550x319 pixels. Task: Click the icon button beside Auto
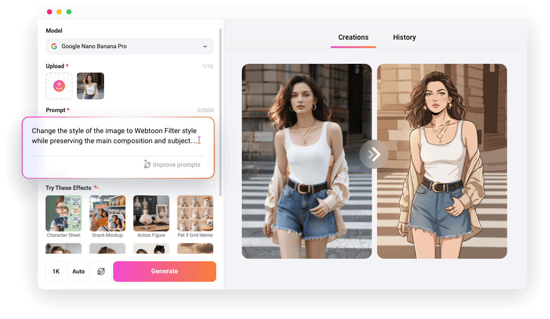point(101,271)
